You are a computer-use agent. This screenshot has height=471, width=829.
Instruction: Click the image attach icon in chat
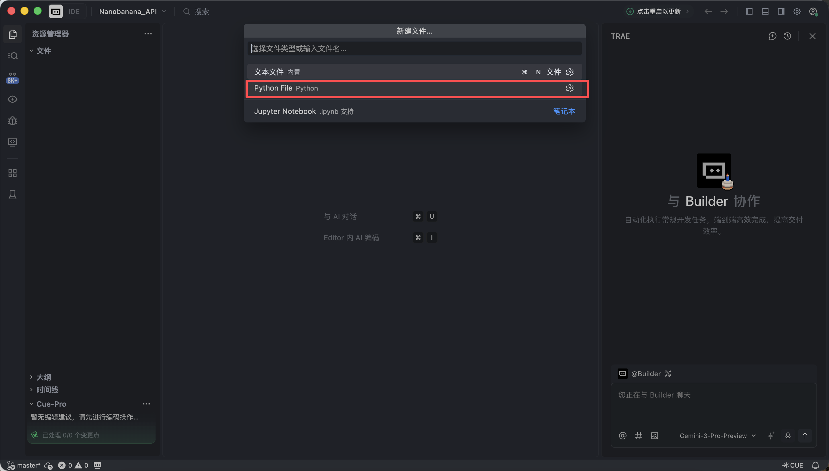pyautogui.click(x=654, y=435)
